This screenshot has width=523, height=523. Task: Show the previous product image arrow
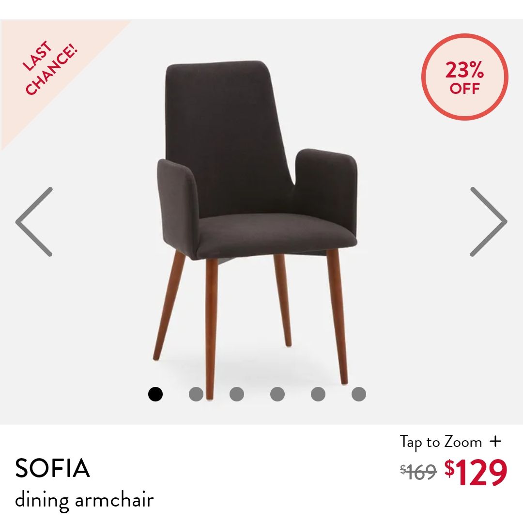pos(34,222)
